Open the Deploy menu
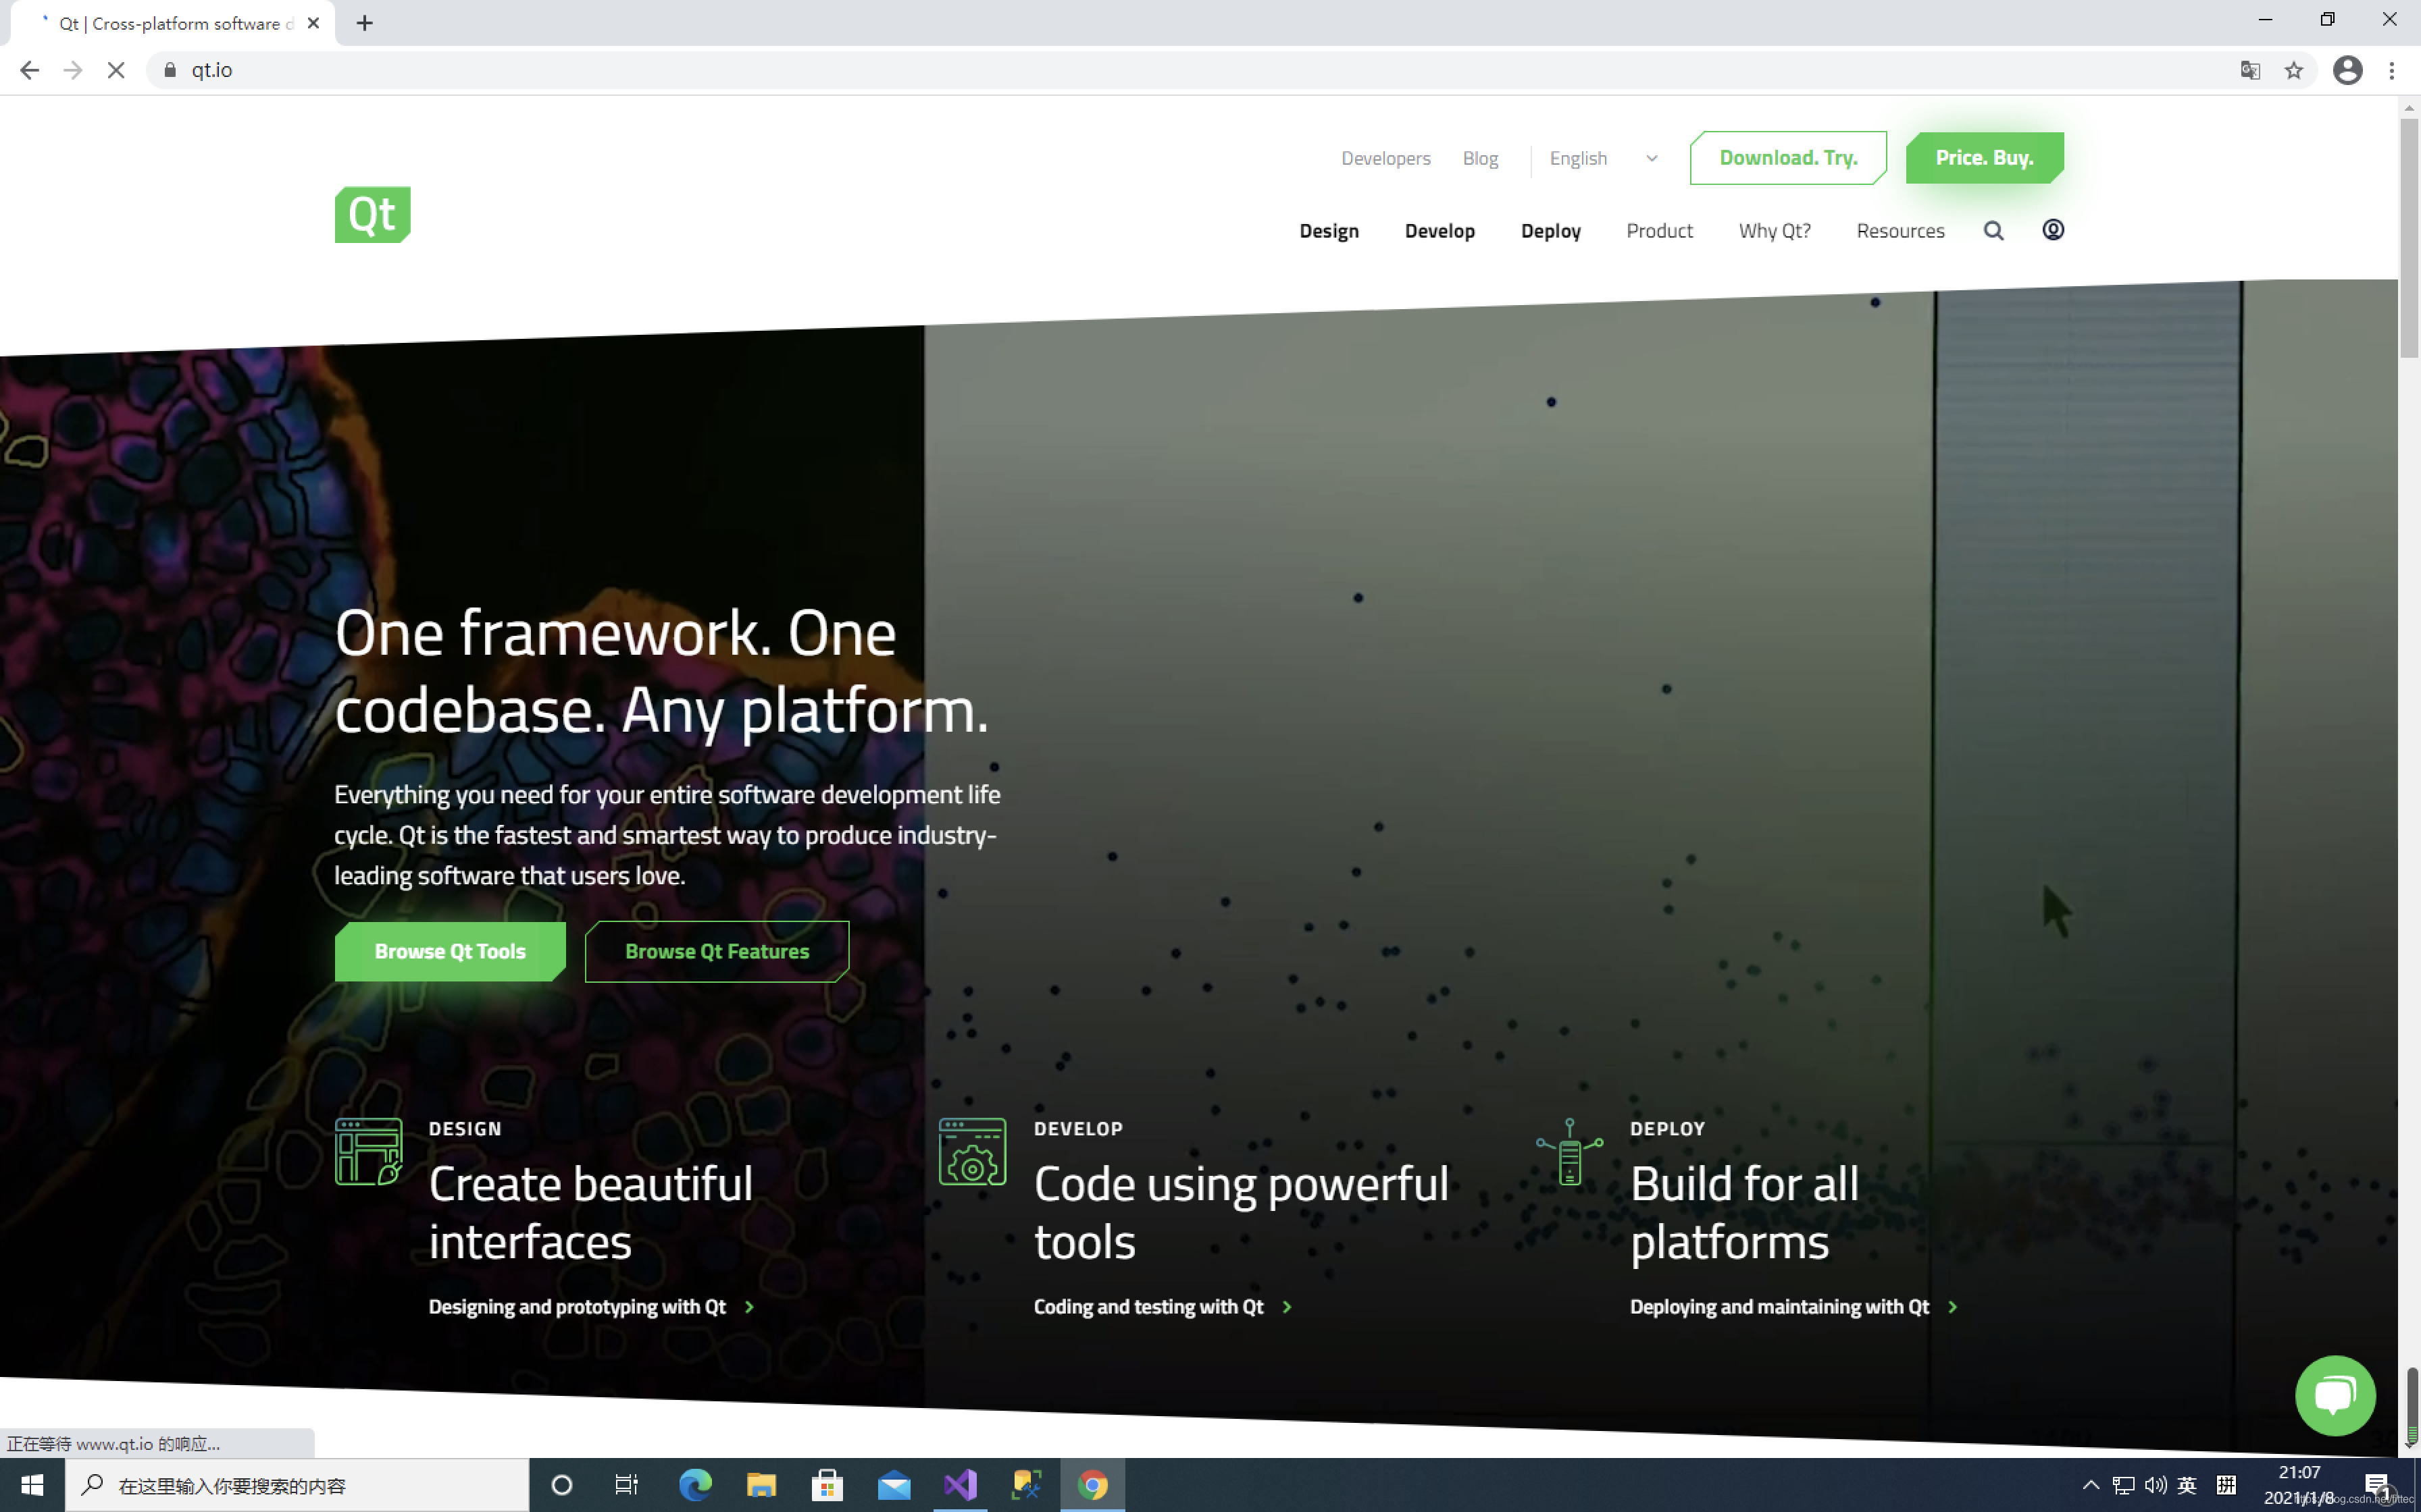2421x1512 pixels. coord(1551,231)
